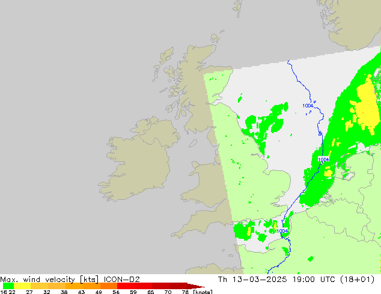
Task: Click the "[knots]" unit label
Action: click(x=203, y=292)
